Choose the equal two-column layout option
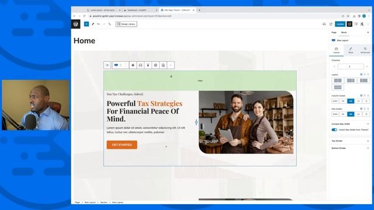 (x=338, y=80)
